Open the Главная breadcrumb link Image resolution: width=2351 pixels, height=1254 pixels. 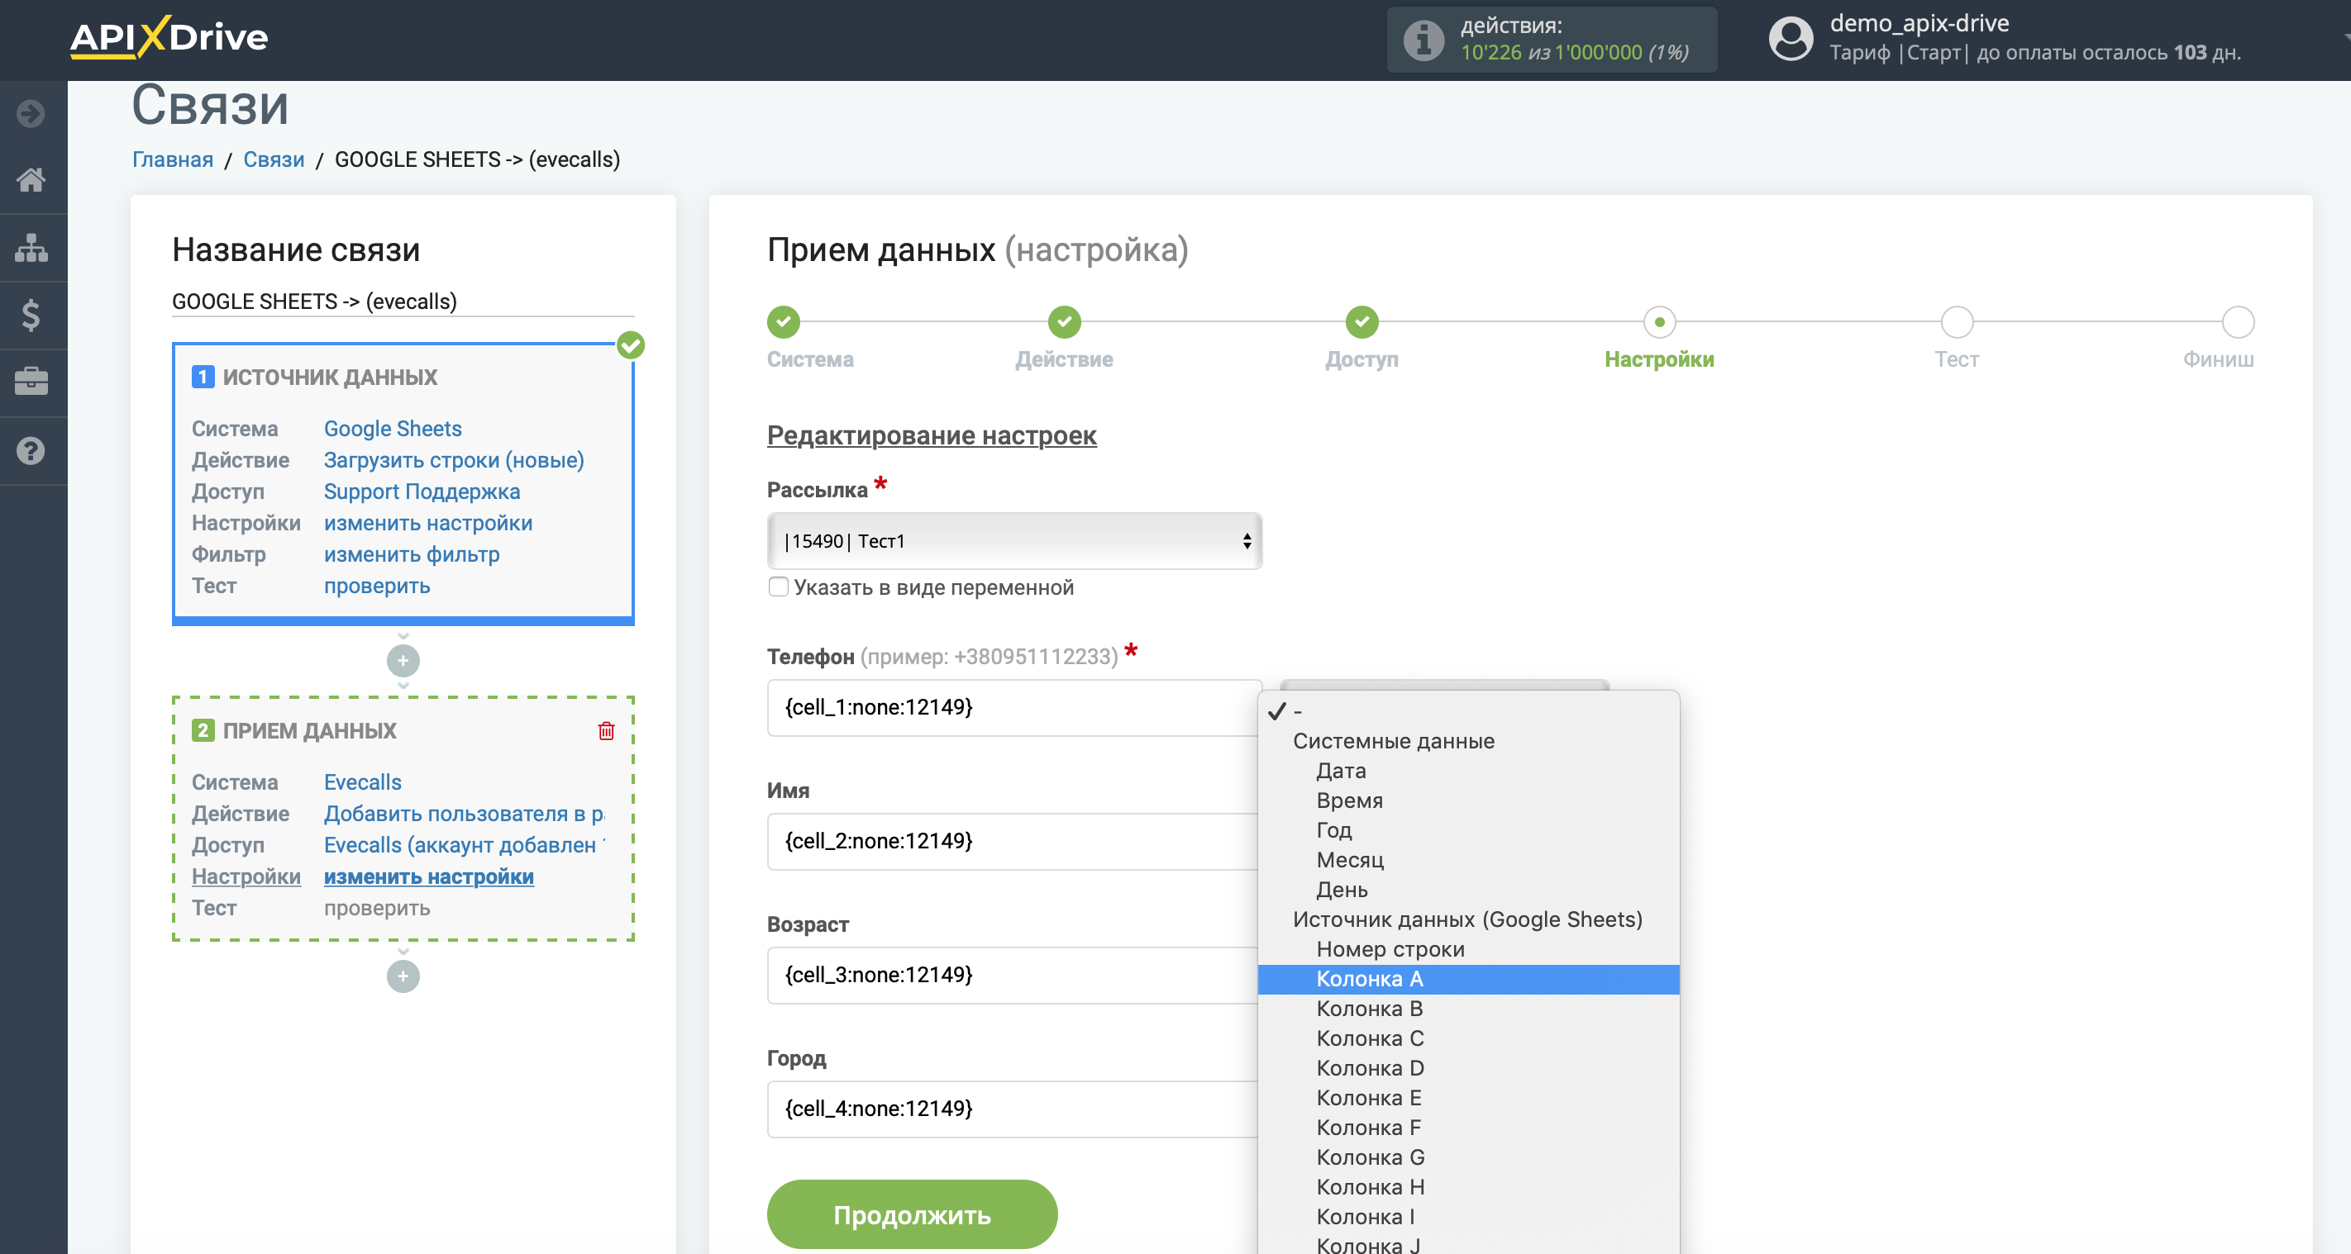pyautogui.click(x=173, y=159)
